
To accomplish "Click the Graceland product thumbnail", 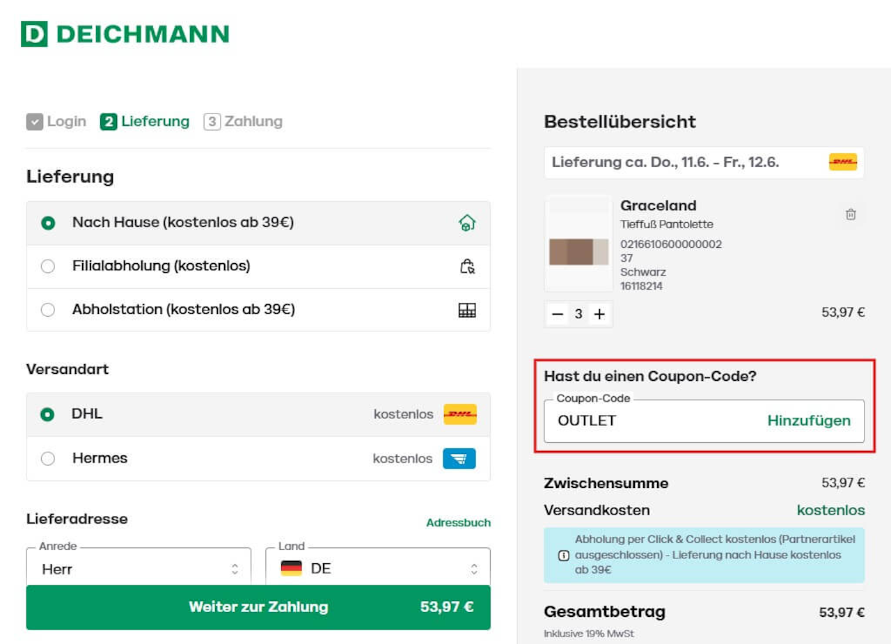I will [579, 243].
